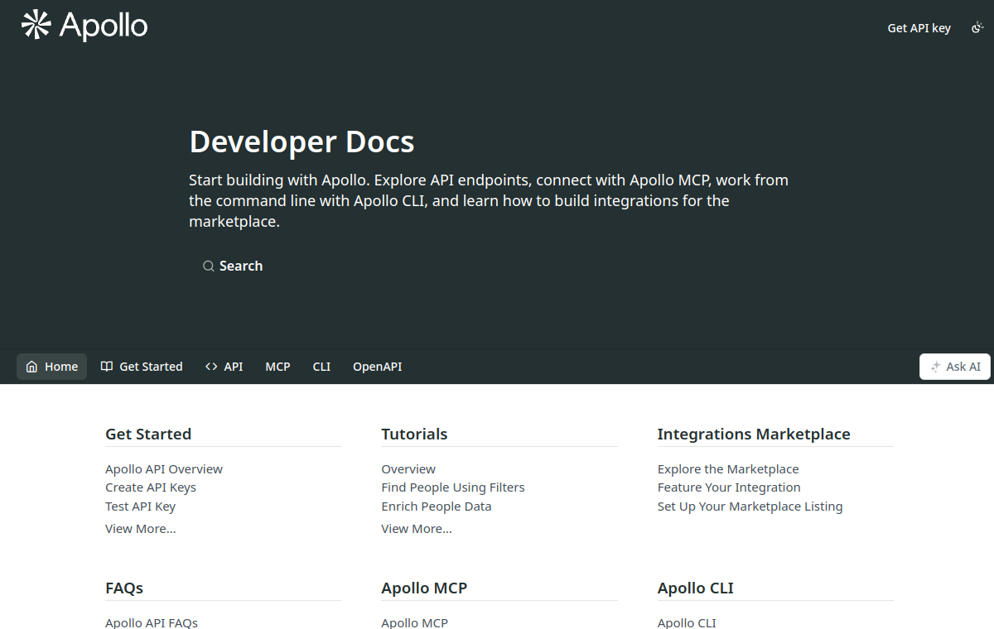The image size is (994, 629).
Task: Click the Apollo logo
Action: coord(84,26)
